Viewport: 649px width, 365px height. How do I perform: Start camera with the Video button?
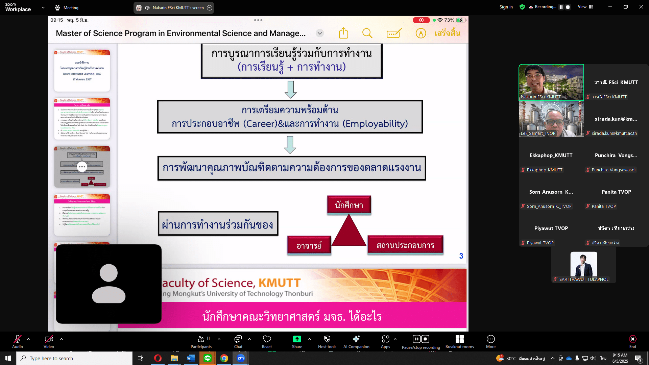[x=49, y=341]
